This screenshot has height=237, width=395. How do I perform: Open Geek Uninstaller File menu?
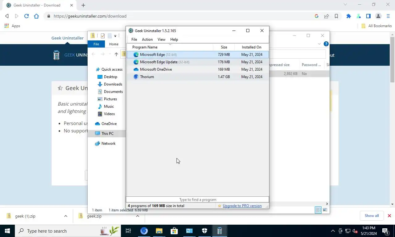[x=134, y=39]
